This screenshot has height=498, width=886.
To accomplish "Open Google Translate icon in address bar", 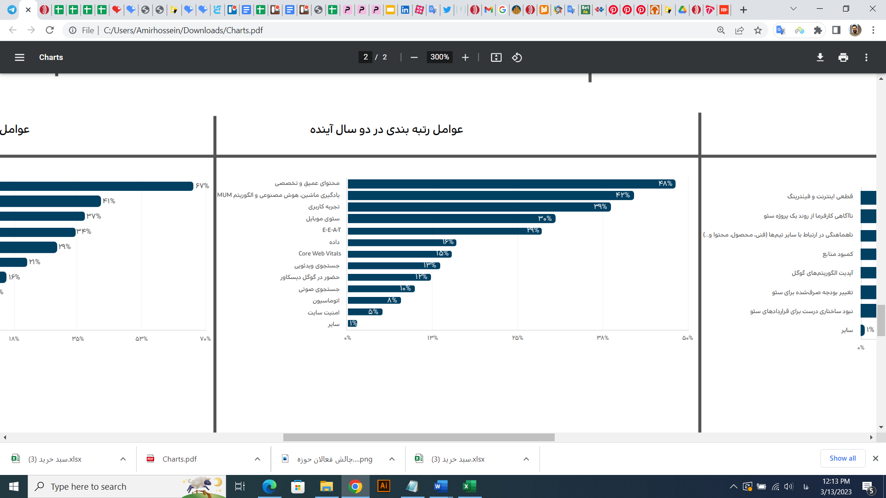I will click(781, 30).
